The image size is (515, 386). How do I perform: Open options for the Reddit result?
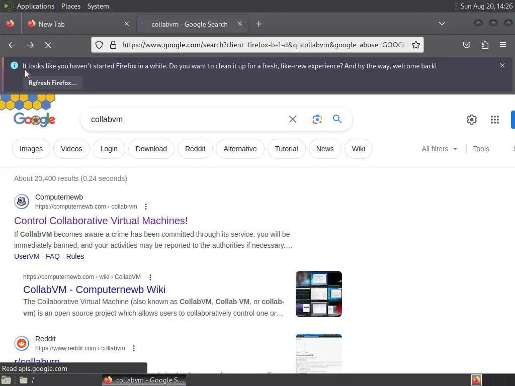click(x=134, y=349)
